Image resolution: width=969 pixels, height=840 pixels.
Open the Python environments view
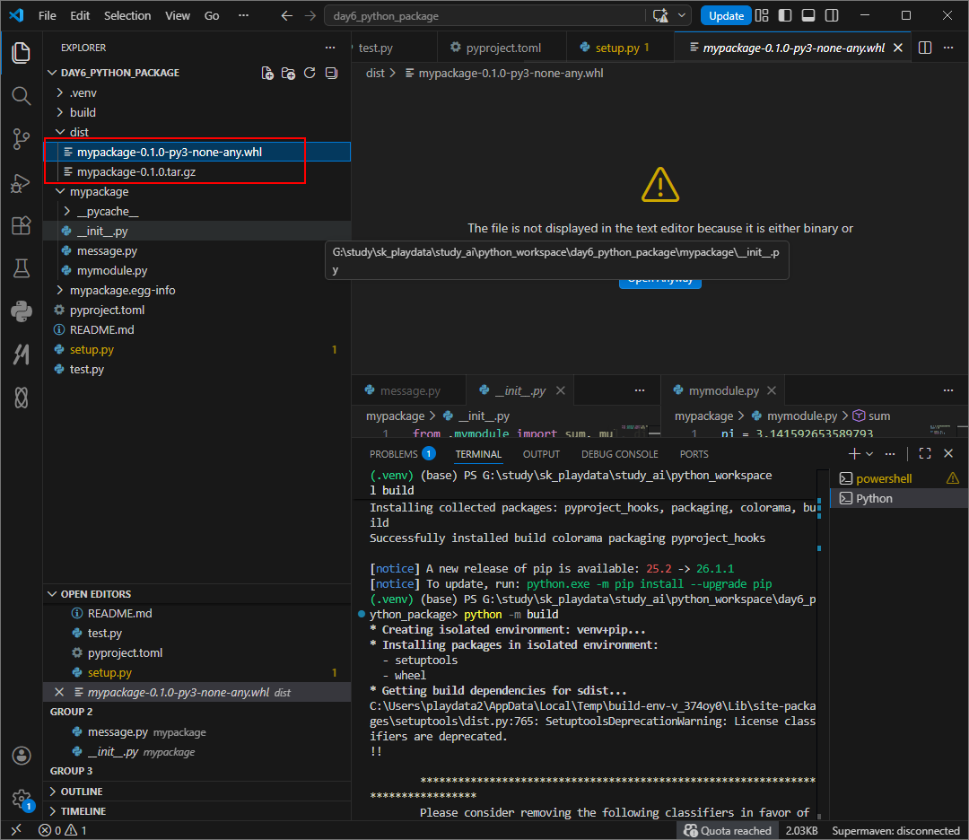[x=21, y=311]
